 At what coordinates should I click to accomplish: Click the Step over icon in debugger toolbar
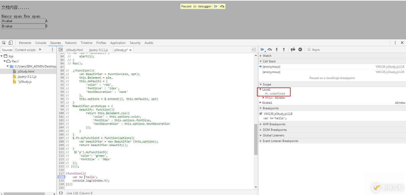270,50
